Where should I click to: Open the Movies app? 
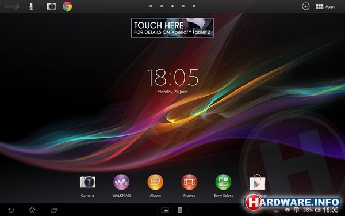pyautogui.click(x=189, y=186)
